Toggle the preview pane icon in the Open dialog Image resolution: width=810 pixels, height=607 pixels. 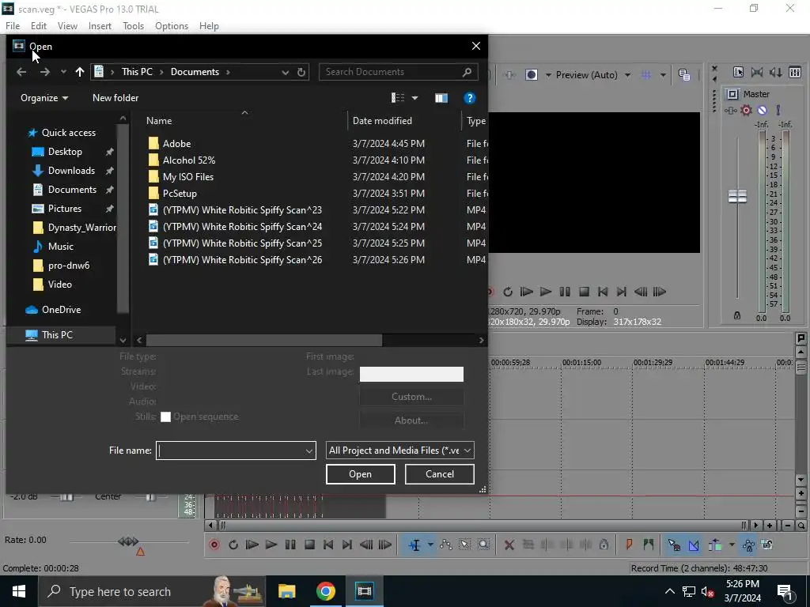441,98
